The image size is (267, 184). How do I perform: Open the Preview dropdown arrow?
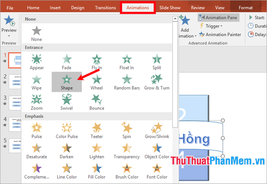(x=9, y=36)
